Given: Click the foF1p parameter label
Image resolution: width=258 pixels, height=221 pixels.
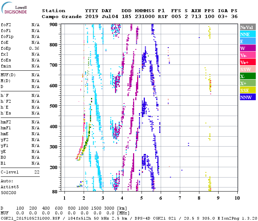Looking at the screenshot, I should coord(7,37).
